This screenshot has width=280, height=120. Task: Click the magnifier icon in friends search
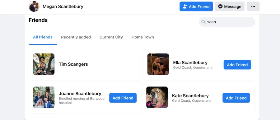pyautogui.click(x=203, y=22)
